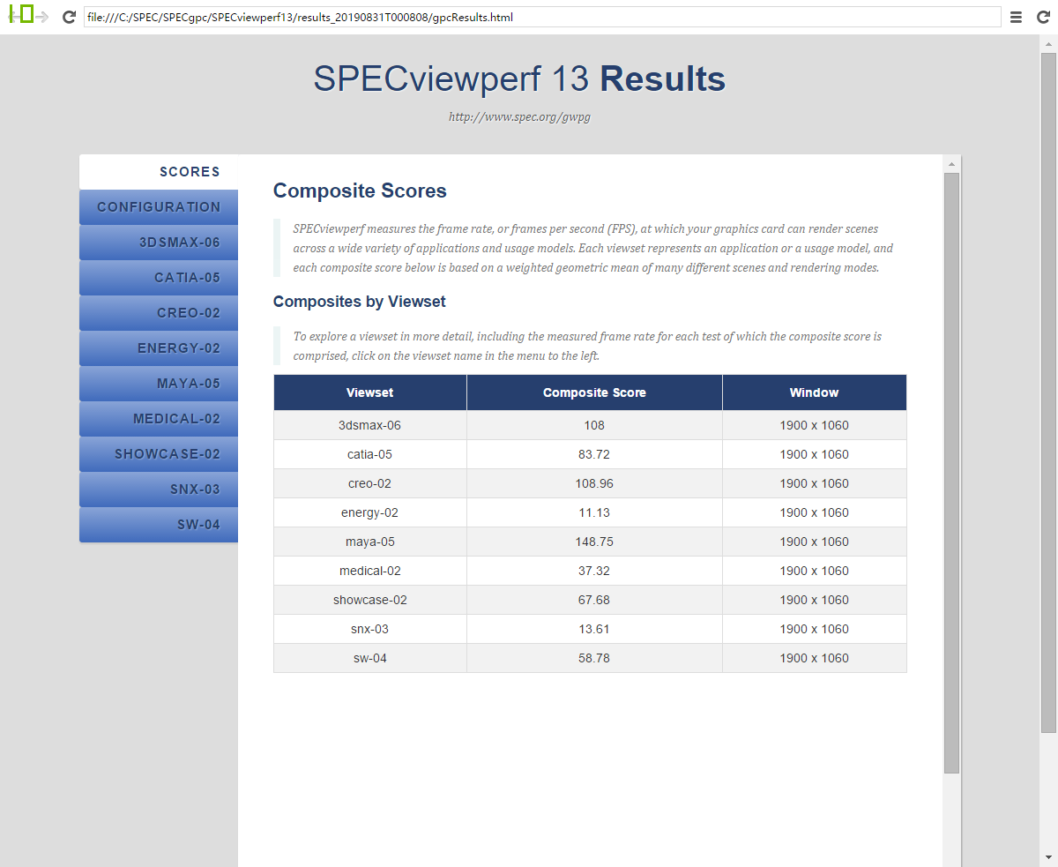Click the score value 11.13

(594, 512)
